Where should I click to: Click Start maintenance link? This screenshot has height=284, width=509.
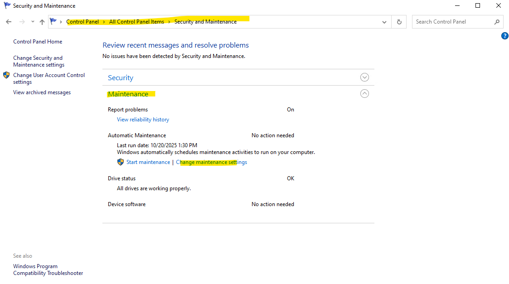pyautogui.click(x=148, y=162)
